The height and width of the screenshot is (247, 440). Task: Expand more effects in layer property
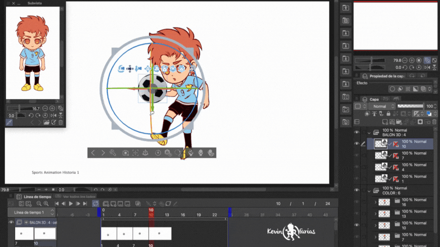click(x=429, y=89)
